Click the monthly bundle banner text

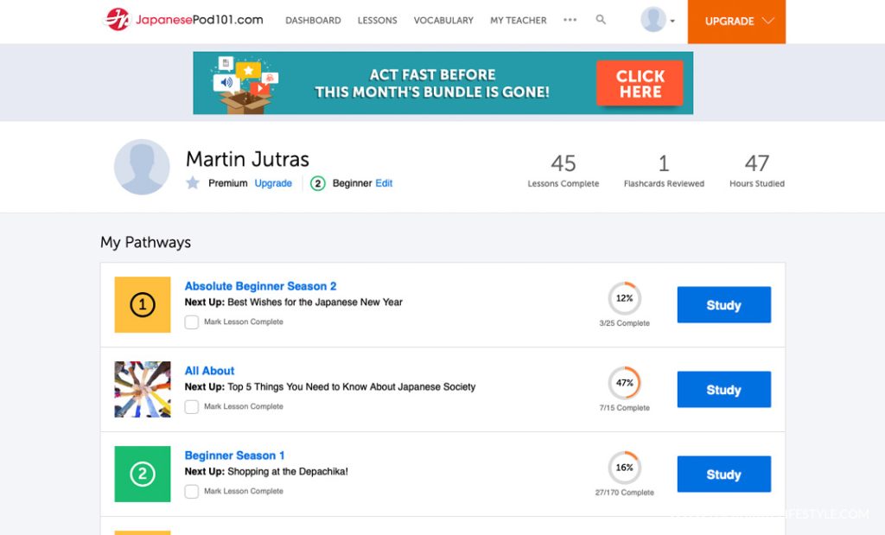pos(432,84)
